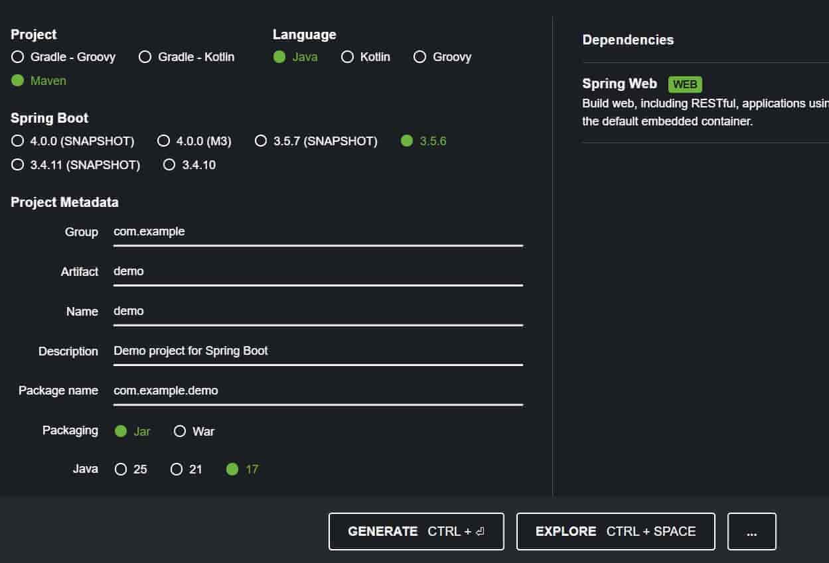
Task: Select Gradle - Groovy project type
Action: pos(18,57)
